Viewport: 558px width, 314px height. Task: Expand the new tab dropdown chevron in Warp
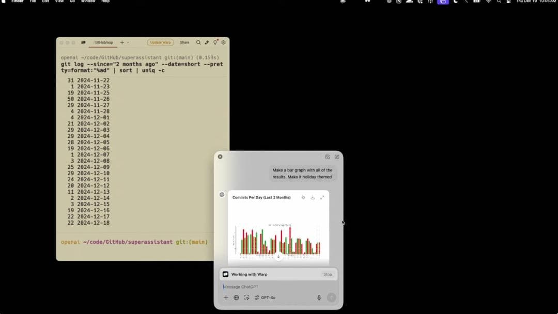click(x=128, y=42)
